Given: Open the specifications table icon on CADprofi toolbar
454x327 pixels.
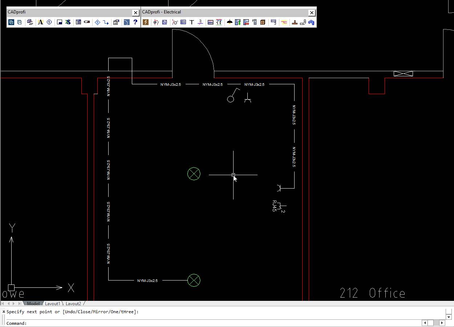Looking at the screenshot, I should (x=78, y=22).
